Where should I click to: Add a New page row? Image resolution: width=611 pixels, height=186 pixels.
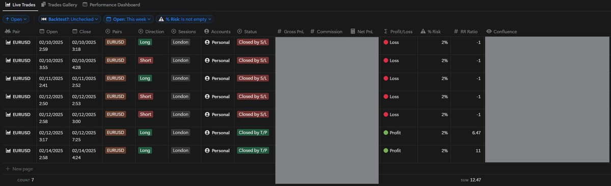19,168
